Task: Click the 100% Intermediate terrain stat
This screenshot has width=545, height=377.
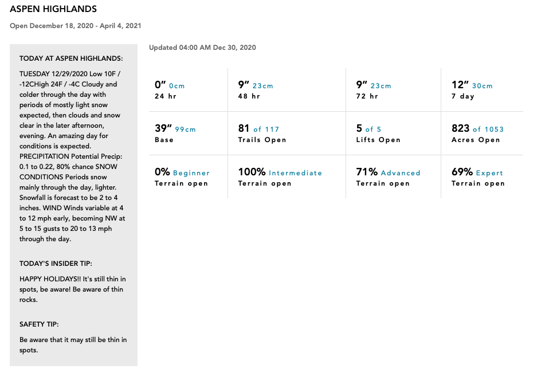Action: pyautogui.click(x=280, y=177)
